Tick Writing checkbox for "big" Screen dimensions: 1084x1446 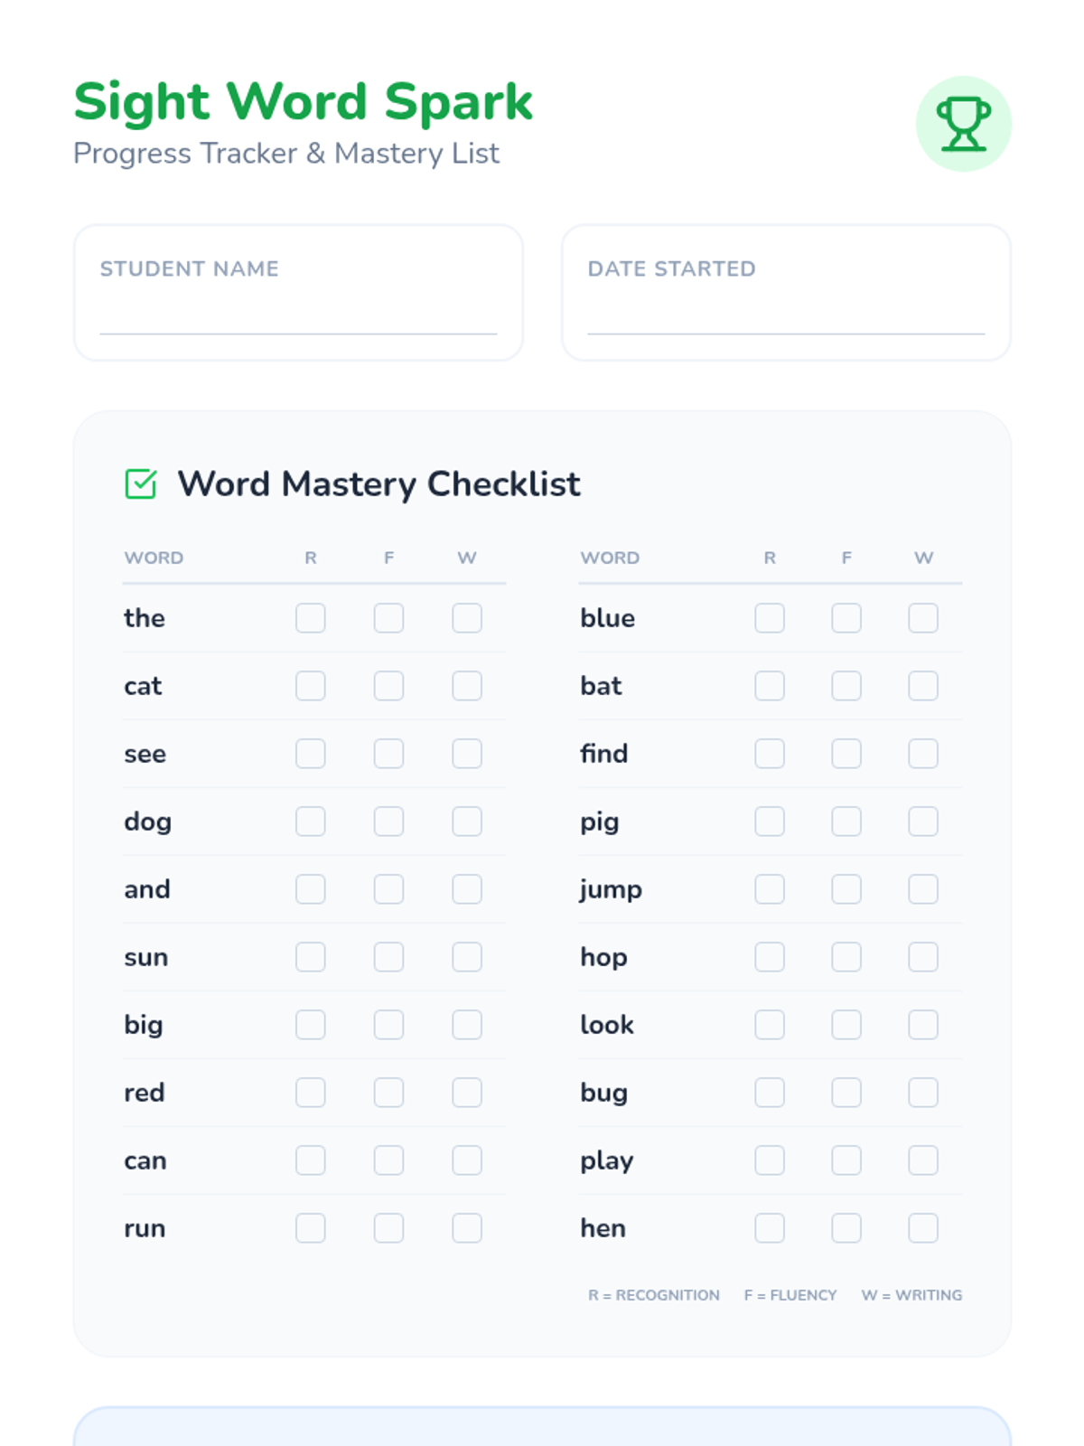tap(467, 1025)
